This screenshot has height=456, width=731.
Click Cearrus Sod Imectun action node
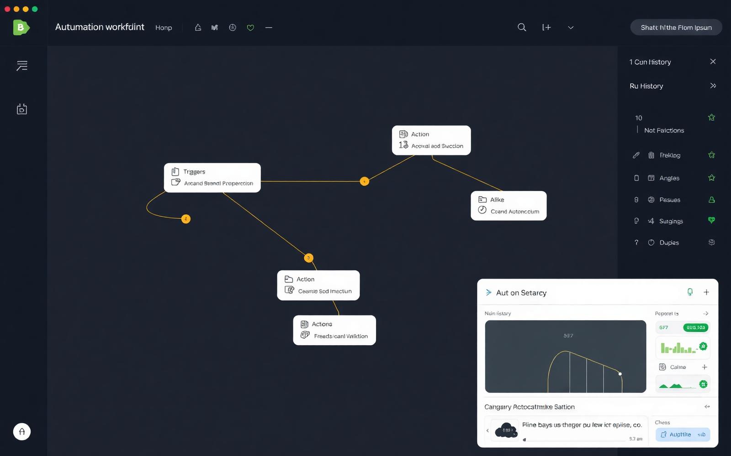point(318,285)
